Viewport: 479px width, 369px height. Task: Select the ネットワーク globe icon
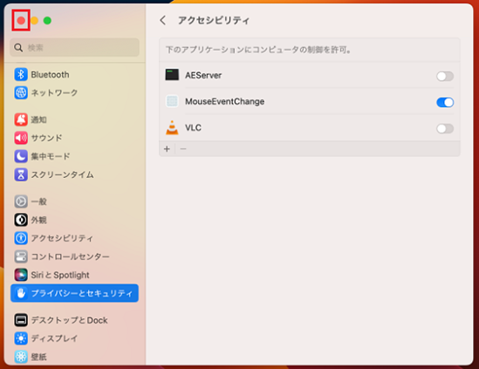[x=21, y=92]
